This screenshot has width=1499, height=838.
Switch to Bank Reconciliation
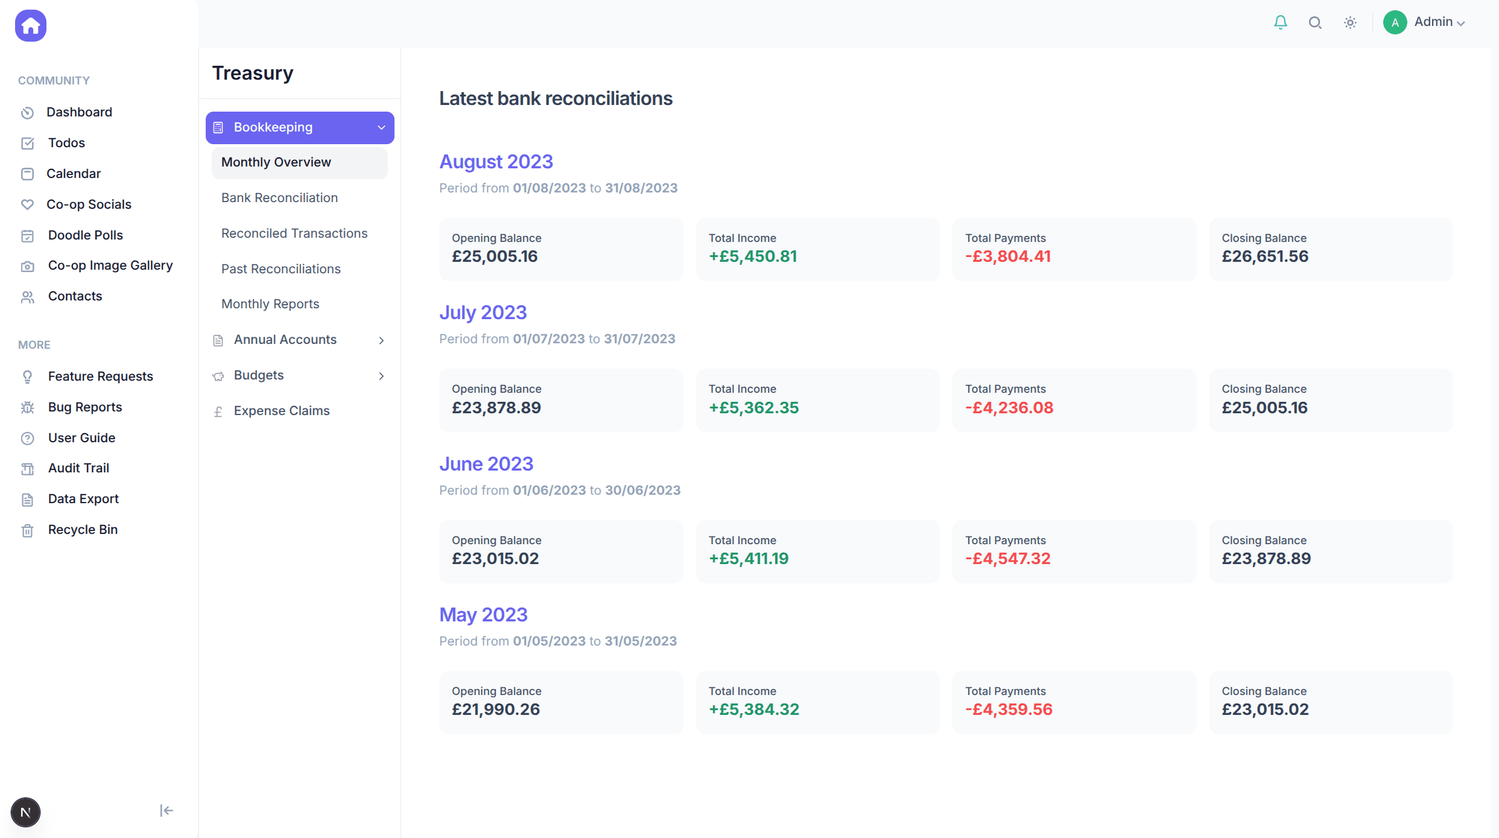coord(279,197)
